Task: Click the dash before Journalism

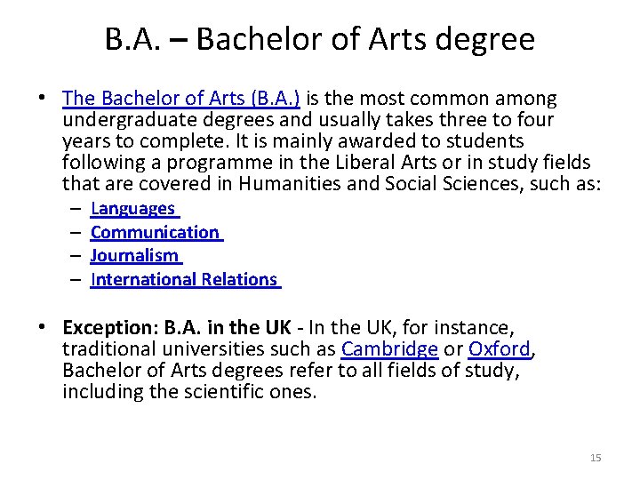Action: (77, 256)
